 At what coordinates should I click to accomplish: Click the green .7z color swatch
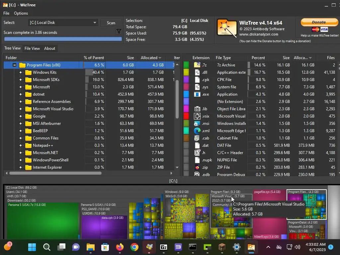click(x=186, y=65)
